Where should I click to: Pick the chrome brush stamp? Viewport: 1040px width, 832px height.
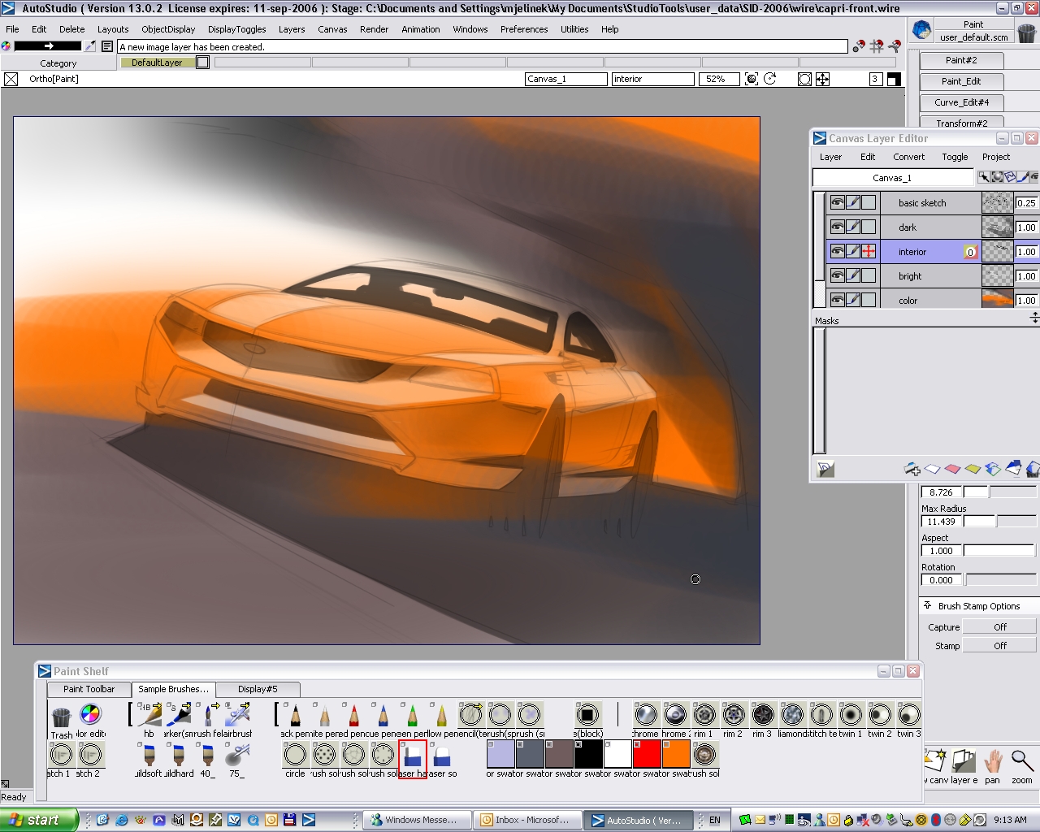pyautogui.click(x=645, y=715)
